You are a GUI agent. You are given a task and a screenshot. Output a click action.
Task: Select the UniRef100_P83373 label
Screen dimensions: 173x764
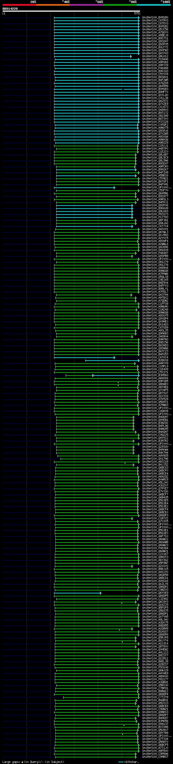(155, 214)
